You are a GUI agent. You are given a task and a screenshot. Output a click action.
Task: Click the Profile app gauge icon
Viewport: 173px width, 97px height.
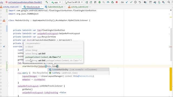(x=108, y=2)
